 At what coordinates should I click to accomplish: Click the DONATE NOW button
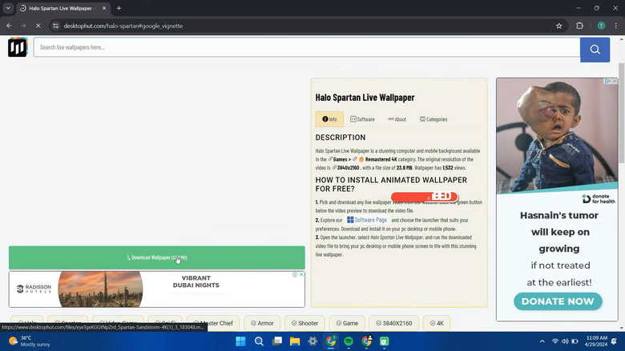[x=558, y=301]
